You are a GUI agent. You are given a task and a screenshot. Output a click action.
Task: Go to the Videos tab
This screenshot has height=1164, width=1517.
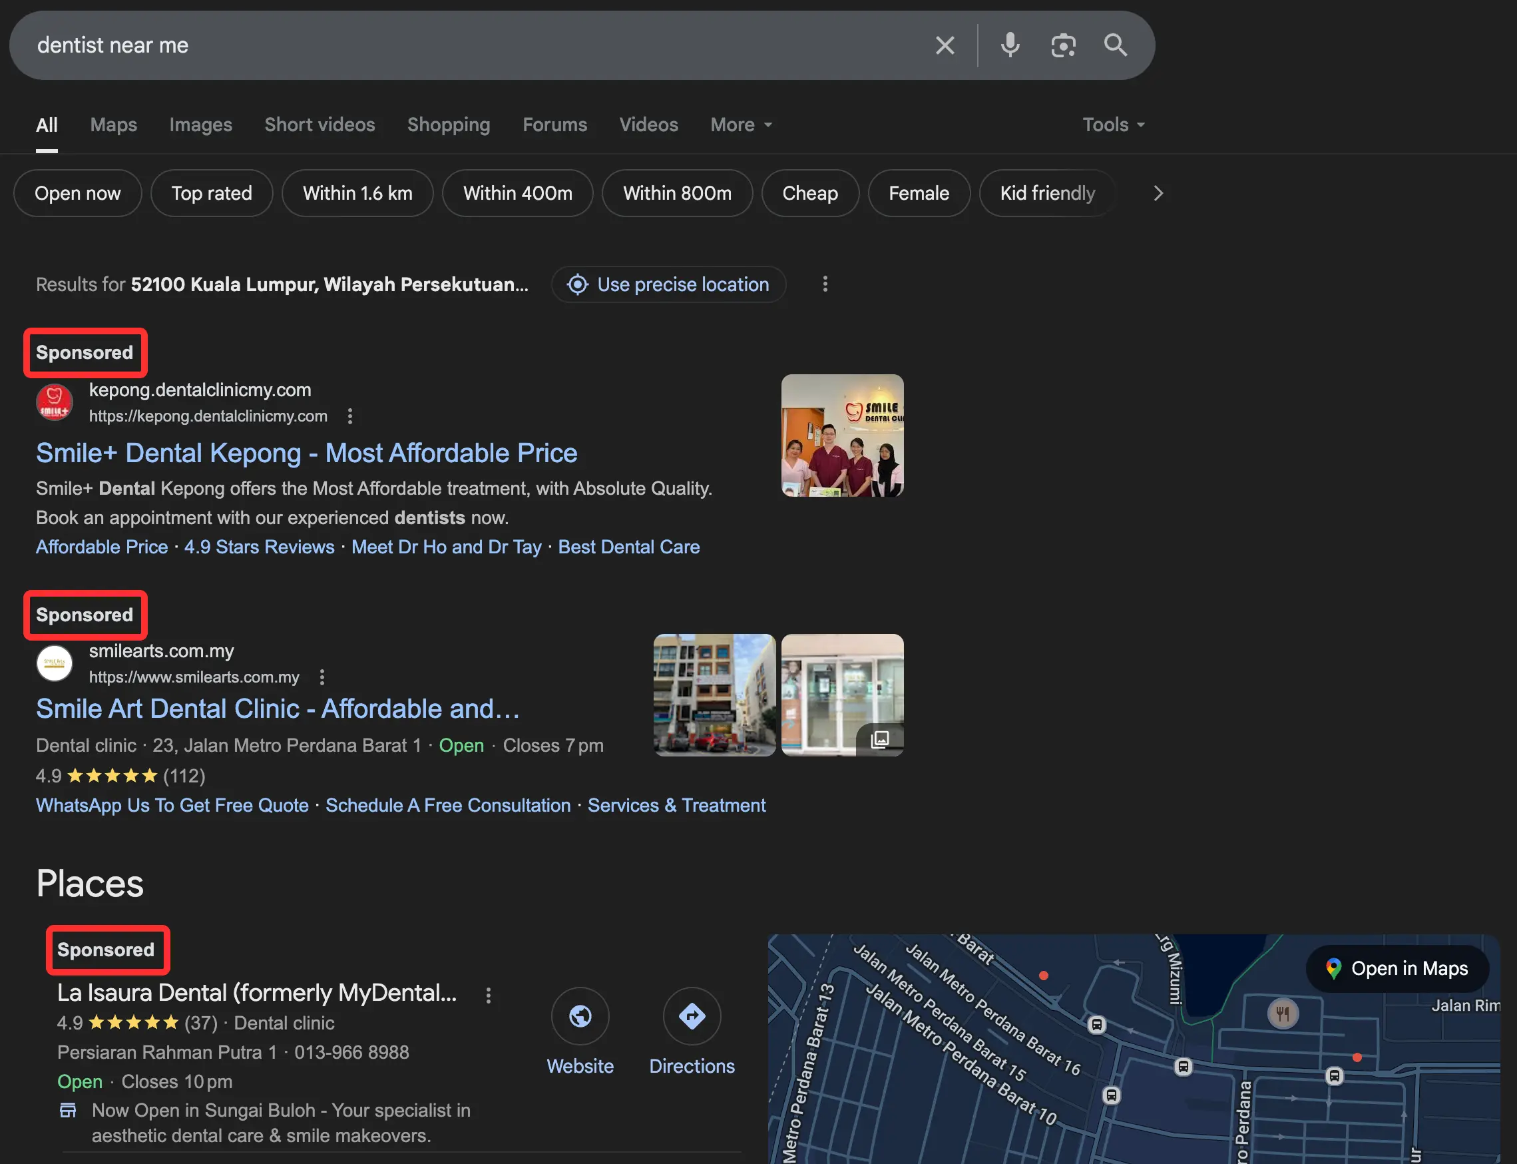648,125
